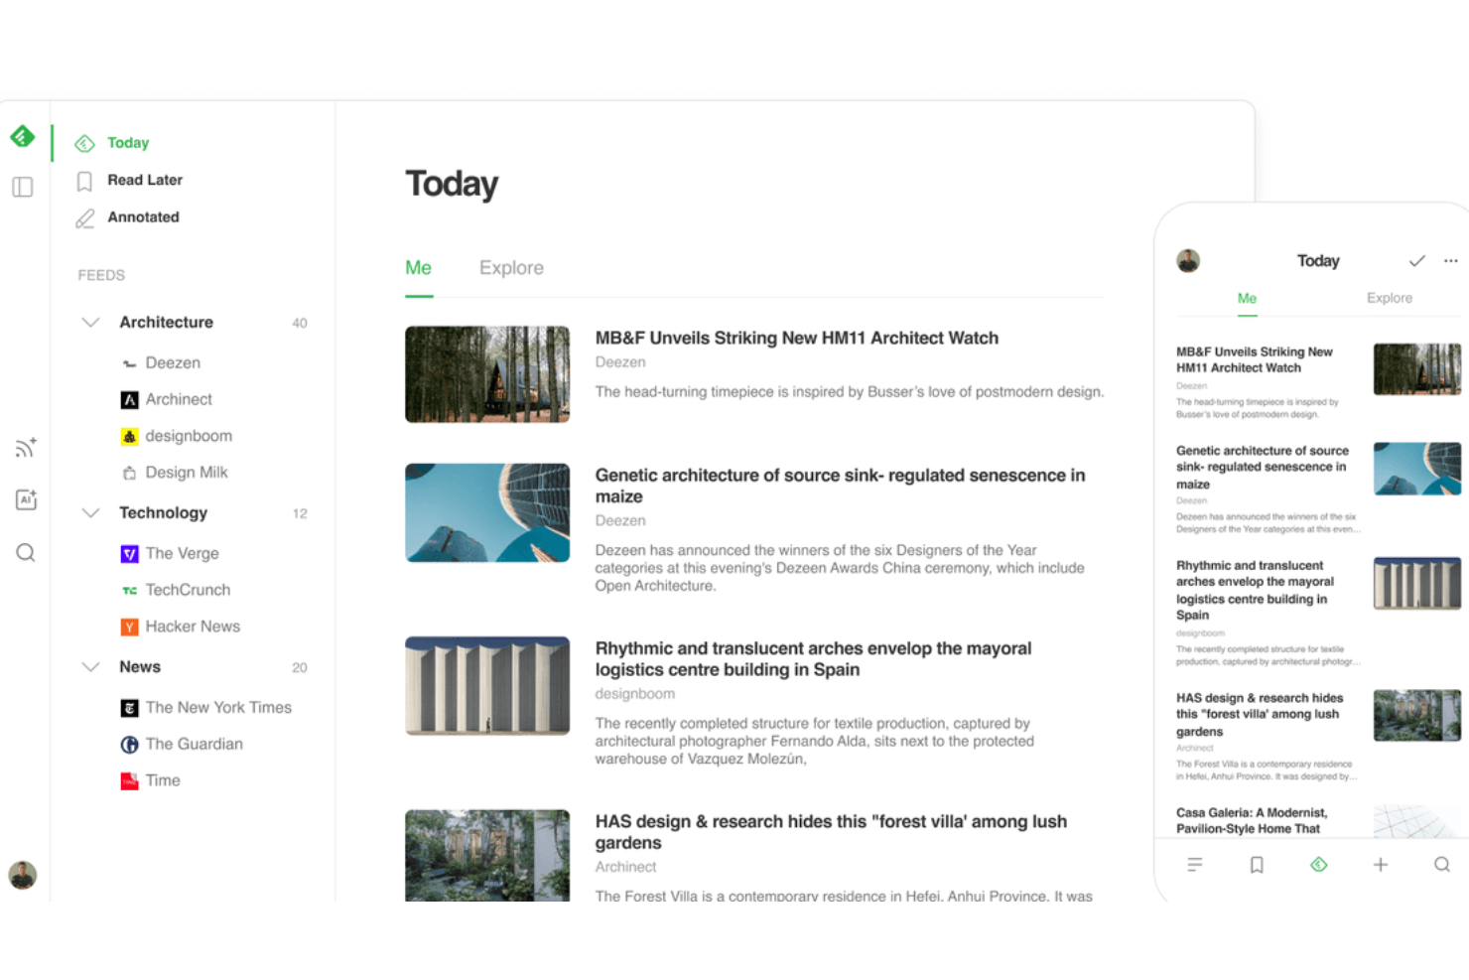Open Today in the sidebar
The width and height of the screenshot is (1469, 980).
click(x=128, y=143)
